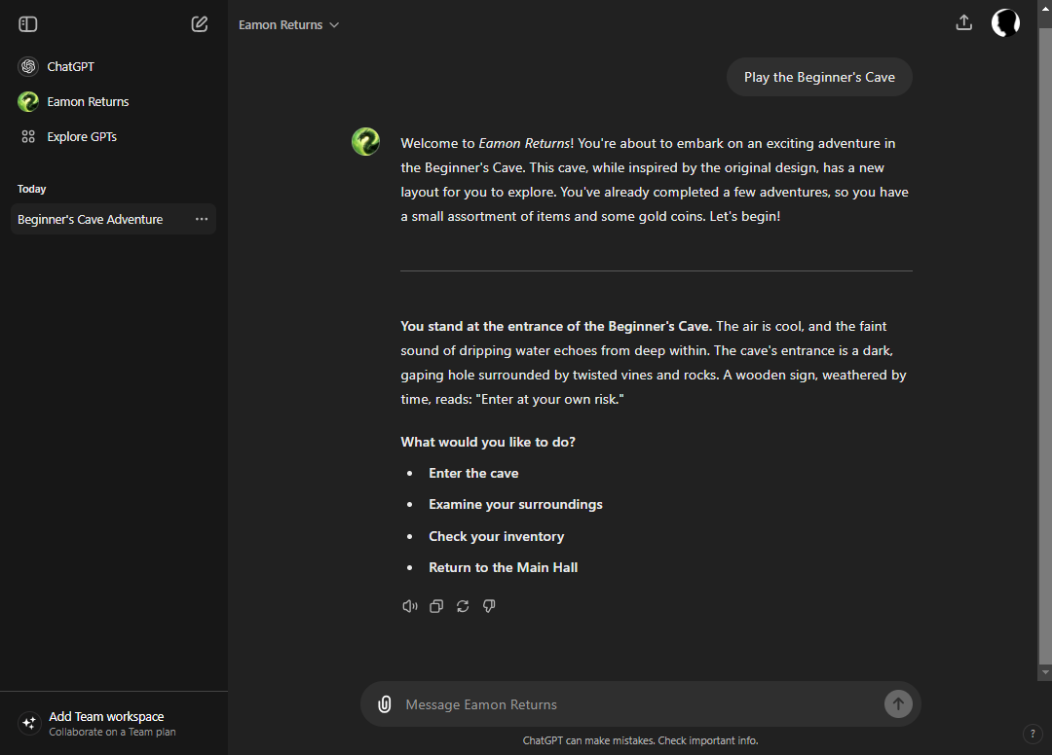
Task: Mark the response as bad with the thumbs-down icon
Action: pyautogui.click(x=489, y=606)
